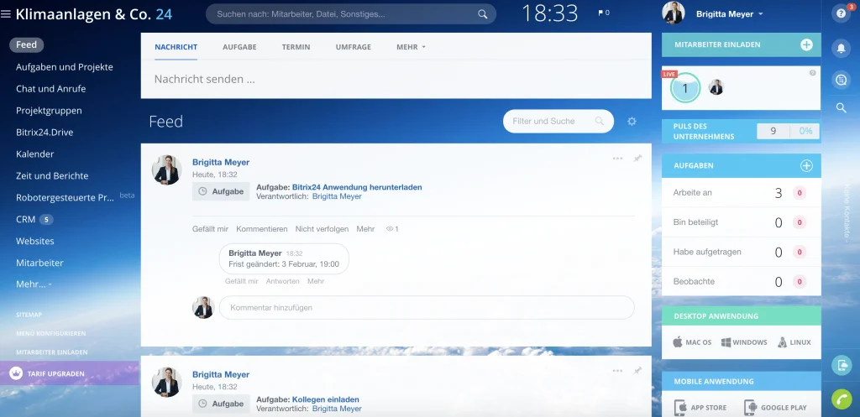
Task: Click the flag notification counter icon
Action: 603,13
